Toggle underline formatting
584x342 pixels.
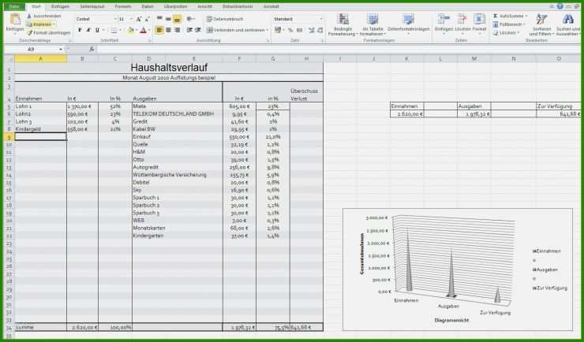pyautogui.click(x=97, y=30)
